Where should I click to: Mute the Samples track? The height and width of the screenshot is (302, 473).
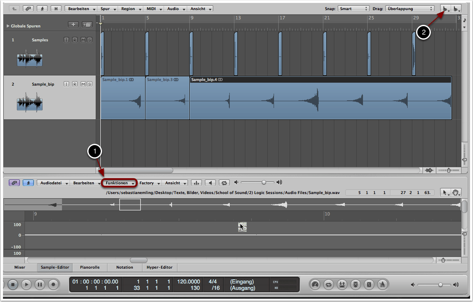83,40
